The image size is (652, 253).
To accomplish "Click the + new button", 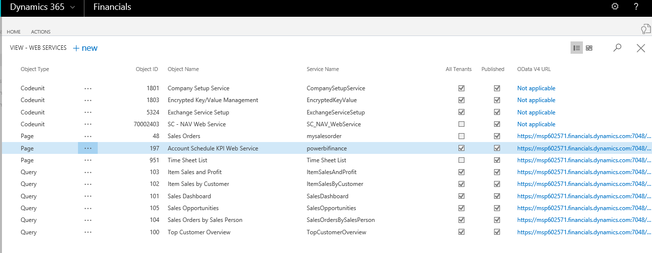I will (85, 48).
